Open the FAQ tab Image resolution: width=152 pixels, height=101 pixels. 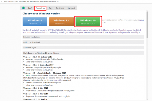(30, 8)
